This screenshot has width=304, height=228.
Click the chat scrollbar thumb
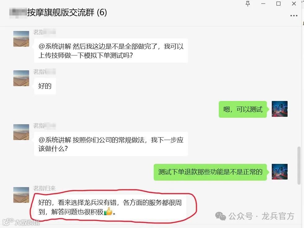[299, 166]
